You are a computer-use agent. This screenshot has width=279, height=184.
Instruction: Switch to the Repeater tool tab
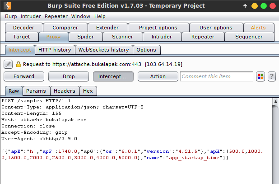(203, 37)
